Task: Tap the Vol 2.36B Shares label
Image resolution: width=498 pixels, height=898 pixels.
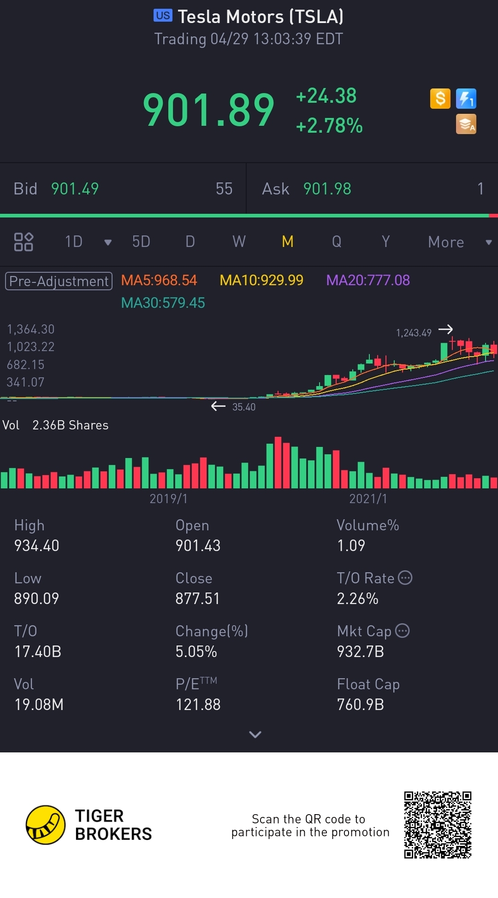Action: [55, 425]
